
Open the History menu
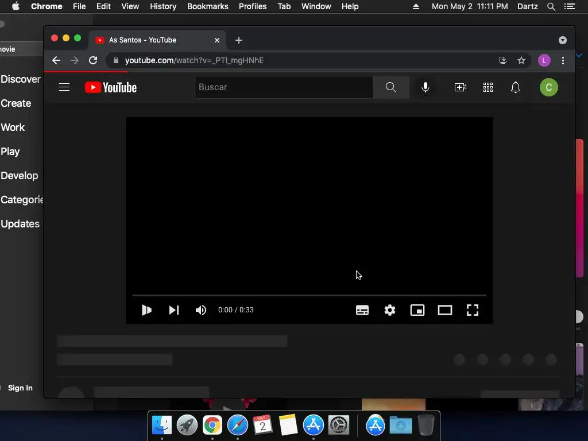[163, 6]
